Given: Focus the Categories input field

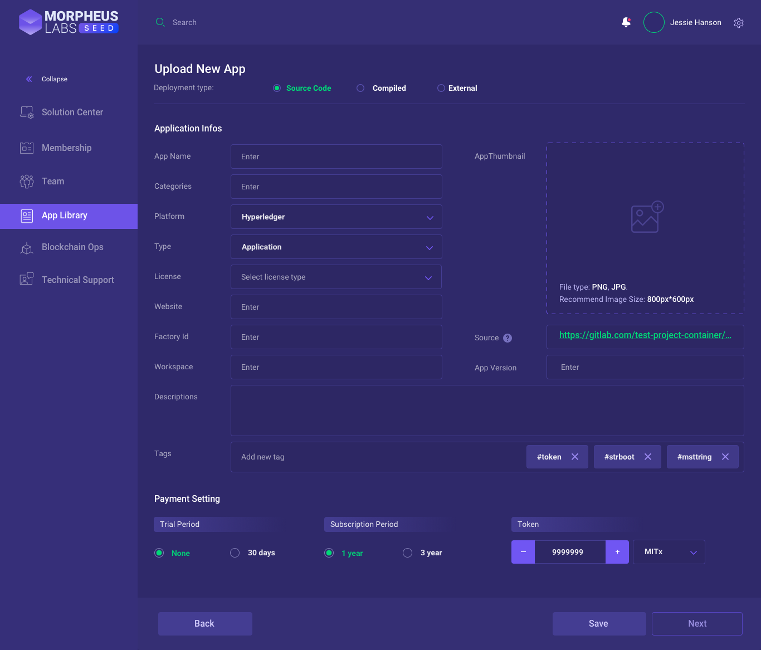Looking at the screenshot, I should 336,187.
